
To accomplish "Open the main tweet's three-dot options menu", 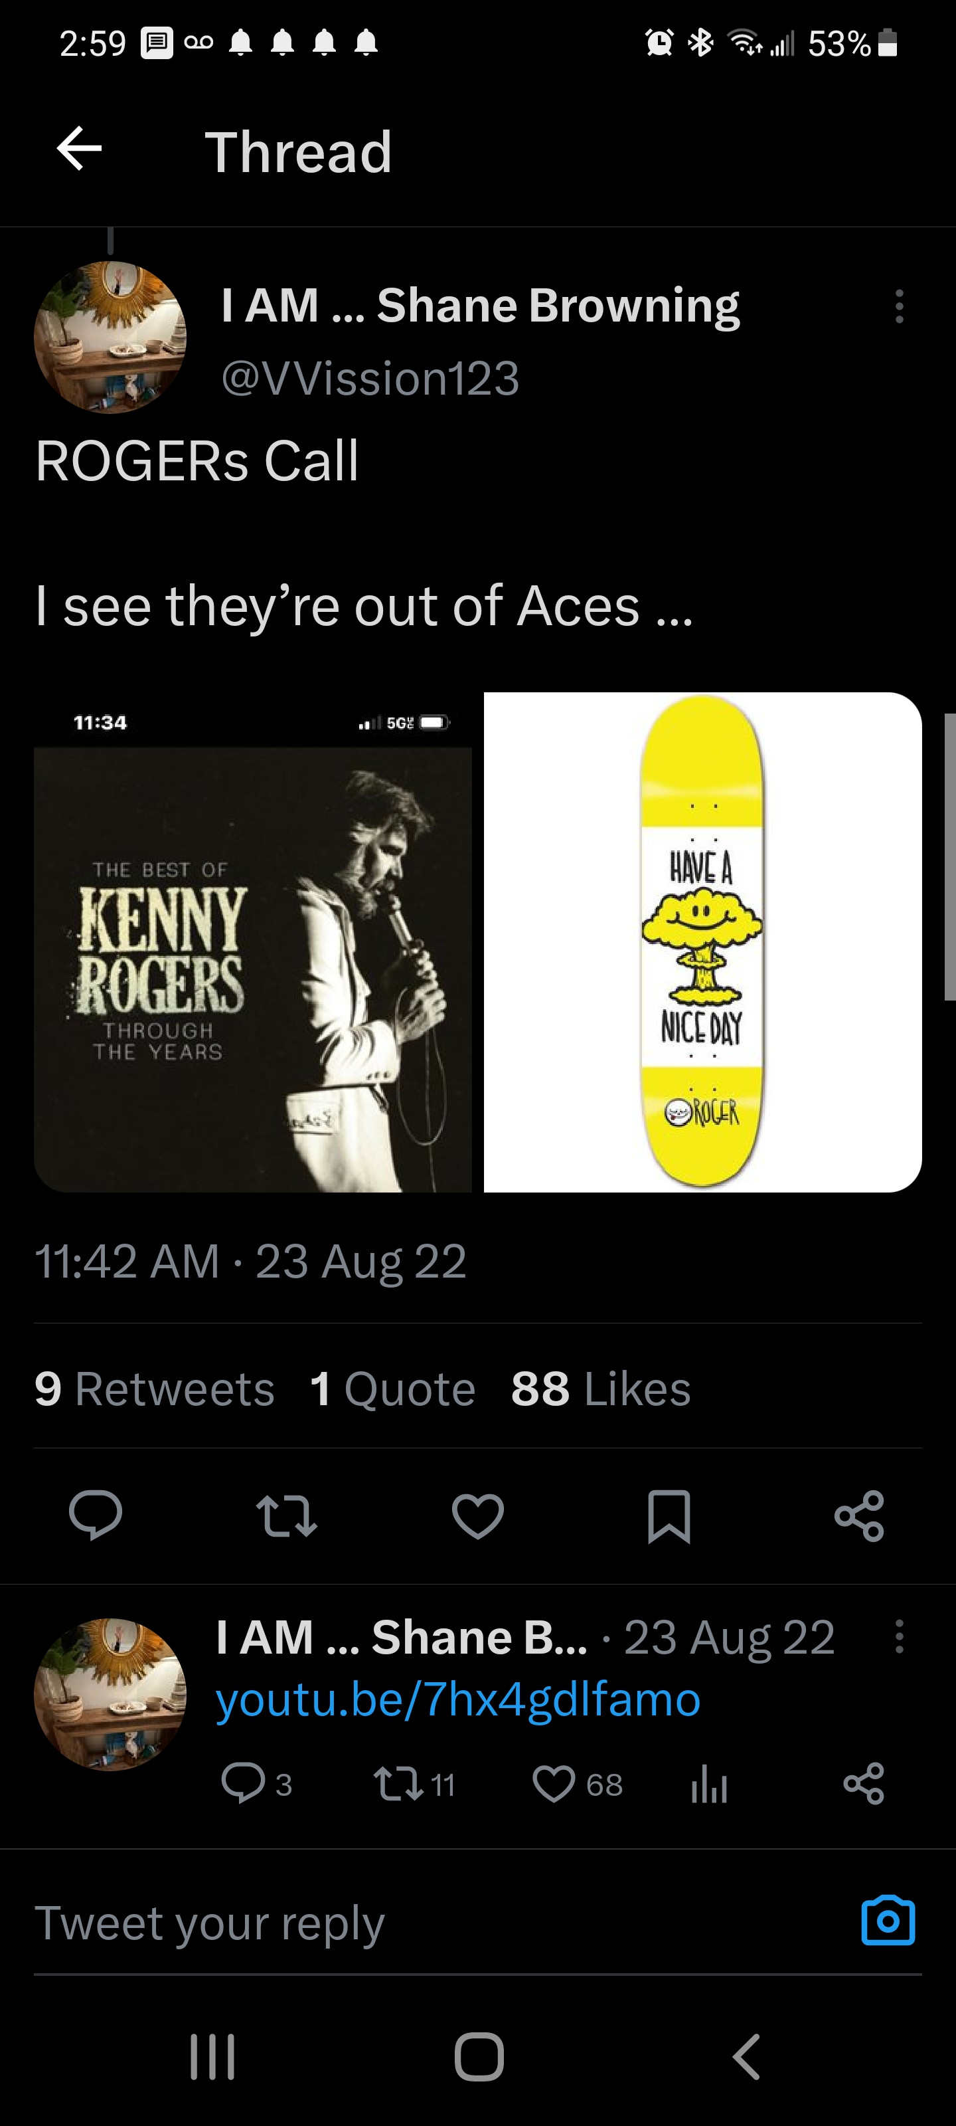I will (899, 306).
